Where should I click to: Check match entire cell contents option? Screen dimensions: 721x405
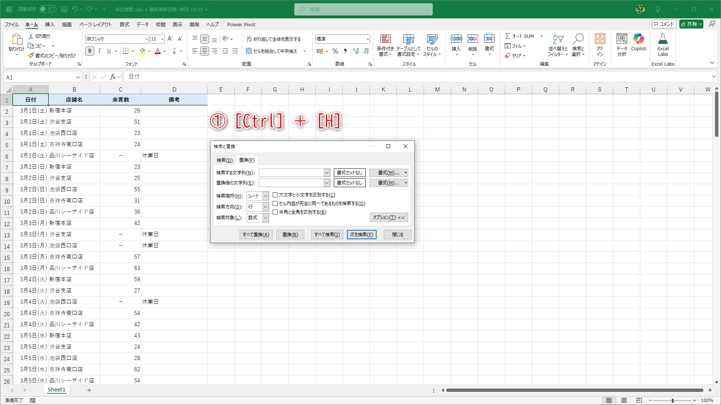pos(275,204)
